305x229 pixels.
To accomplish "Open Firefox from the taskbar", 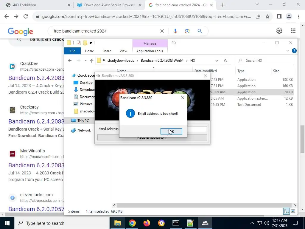I will tap(147, 223).
